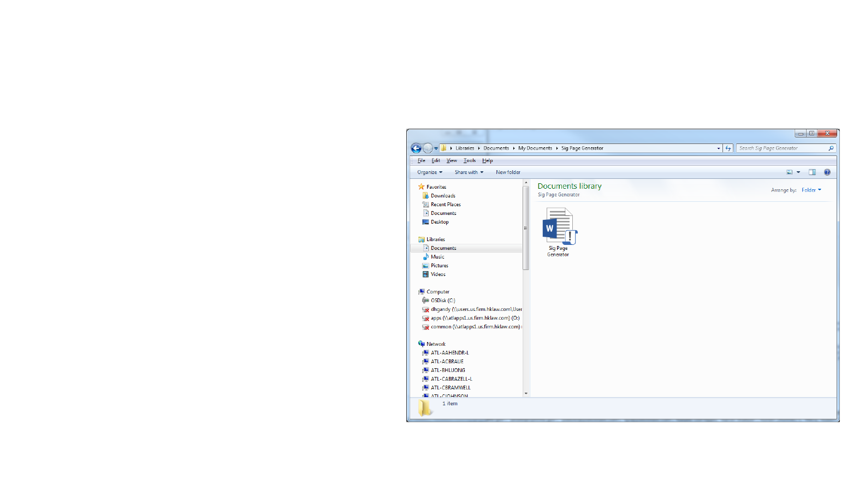
Task: Click the folder icon in details pane
Action: (x=425, y=407)
